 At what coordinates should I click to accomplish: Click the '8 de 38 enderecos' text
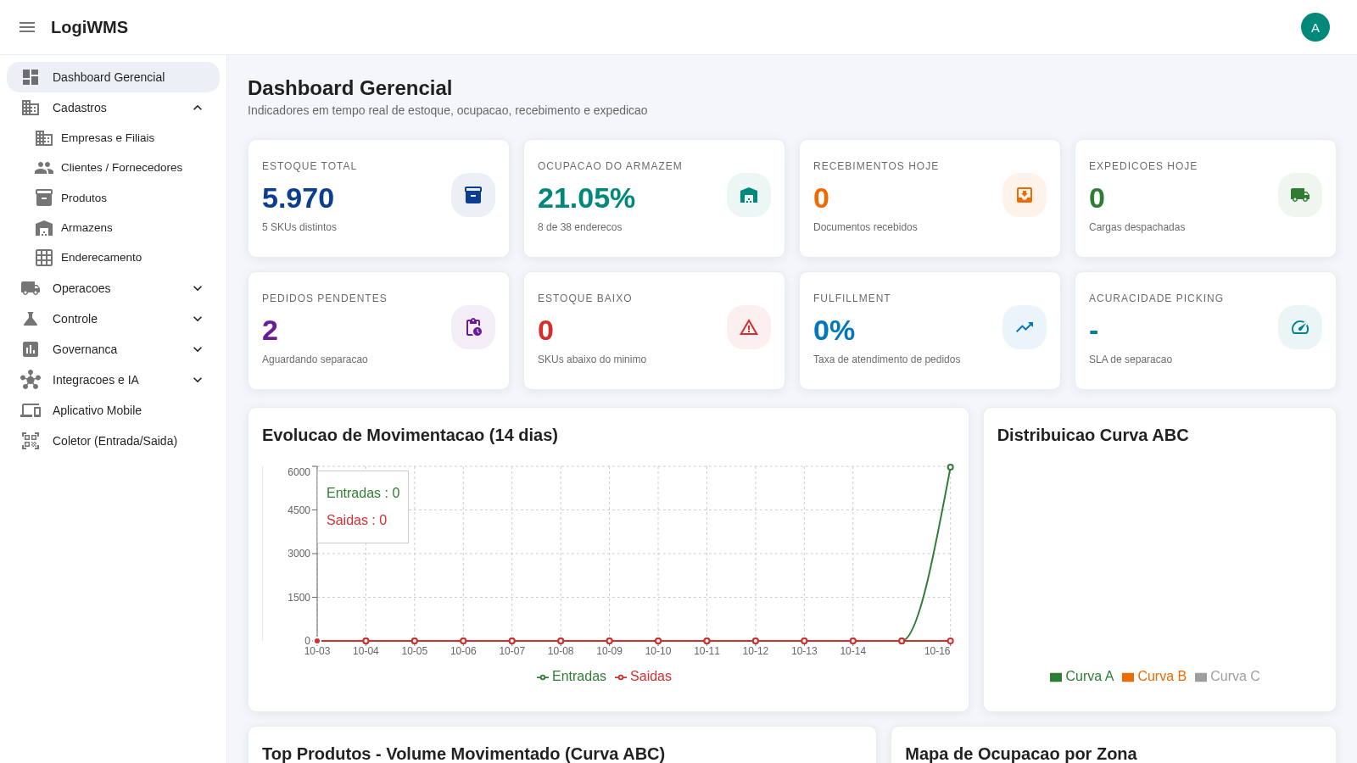click(579, 227)
